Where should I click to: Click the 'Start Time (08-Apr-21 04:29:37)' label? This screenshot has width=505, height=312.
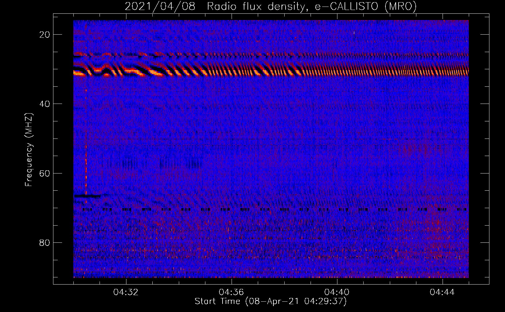[x=271, y=301]
